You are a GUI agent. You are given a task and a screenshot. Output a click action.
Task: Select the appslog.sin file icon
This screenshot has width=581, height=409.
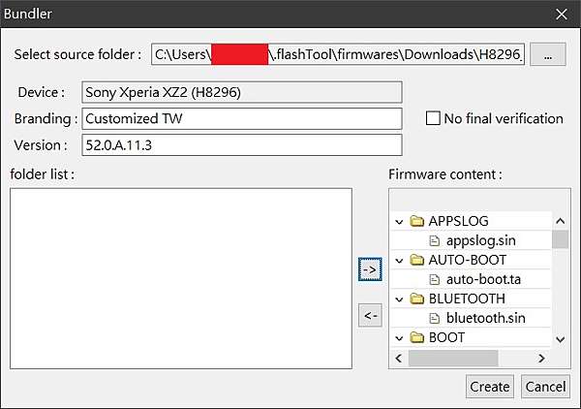434,240
